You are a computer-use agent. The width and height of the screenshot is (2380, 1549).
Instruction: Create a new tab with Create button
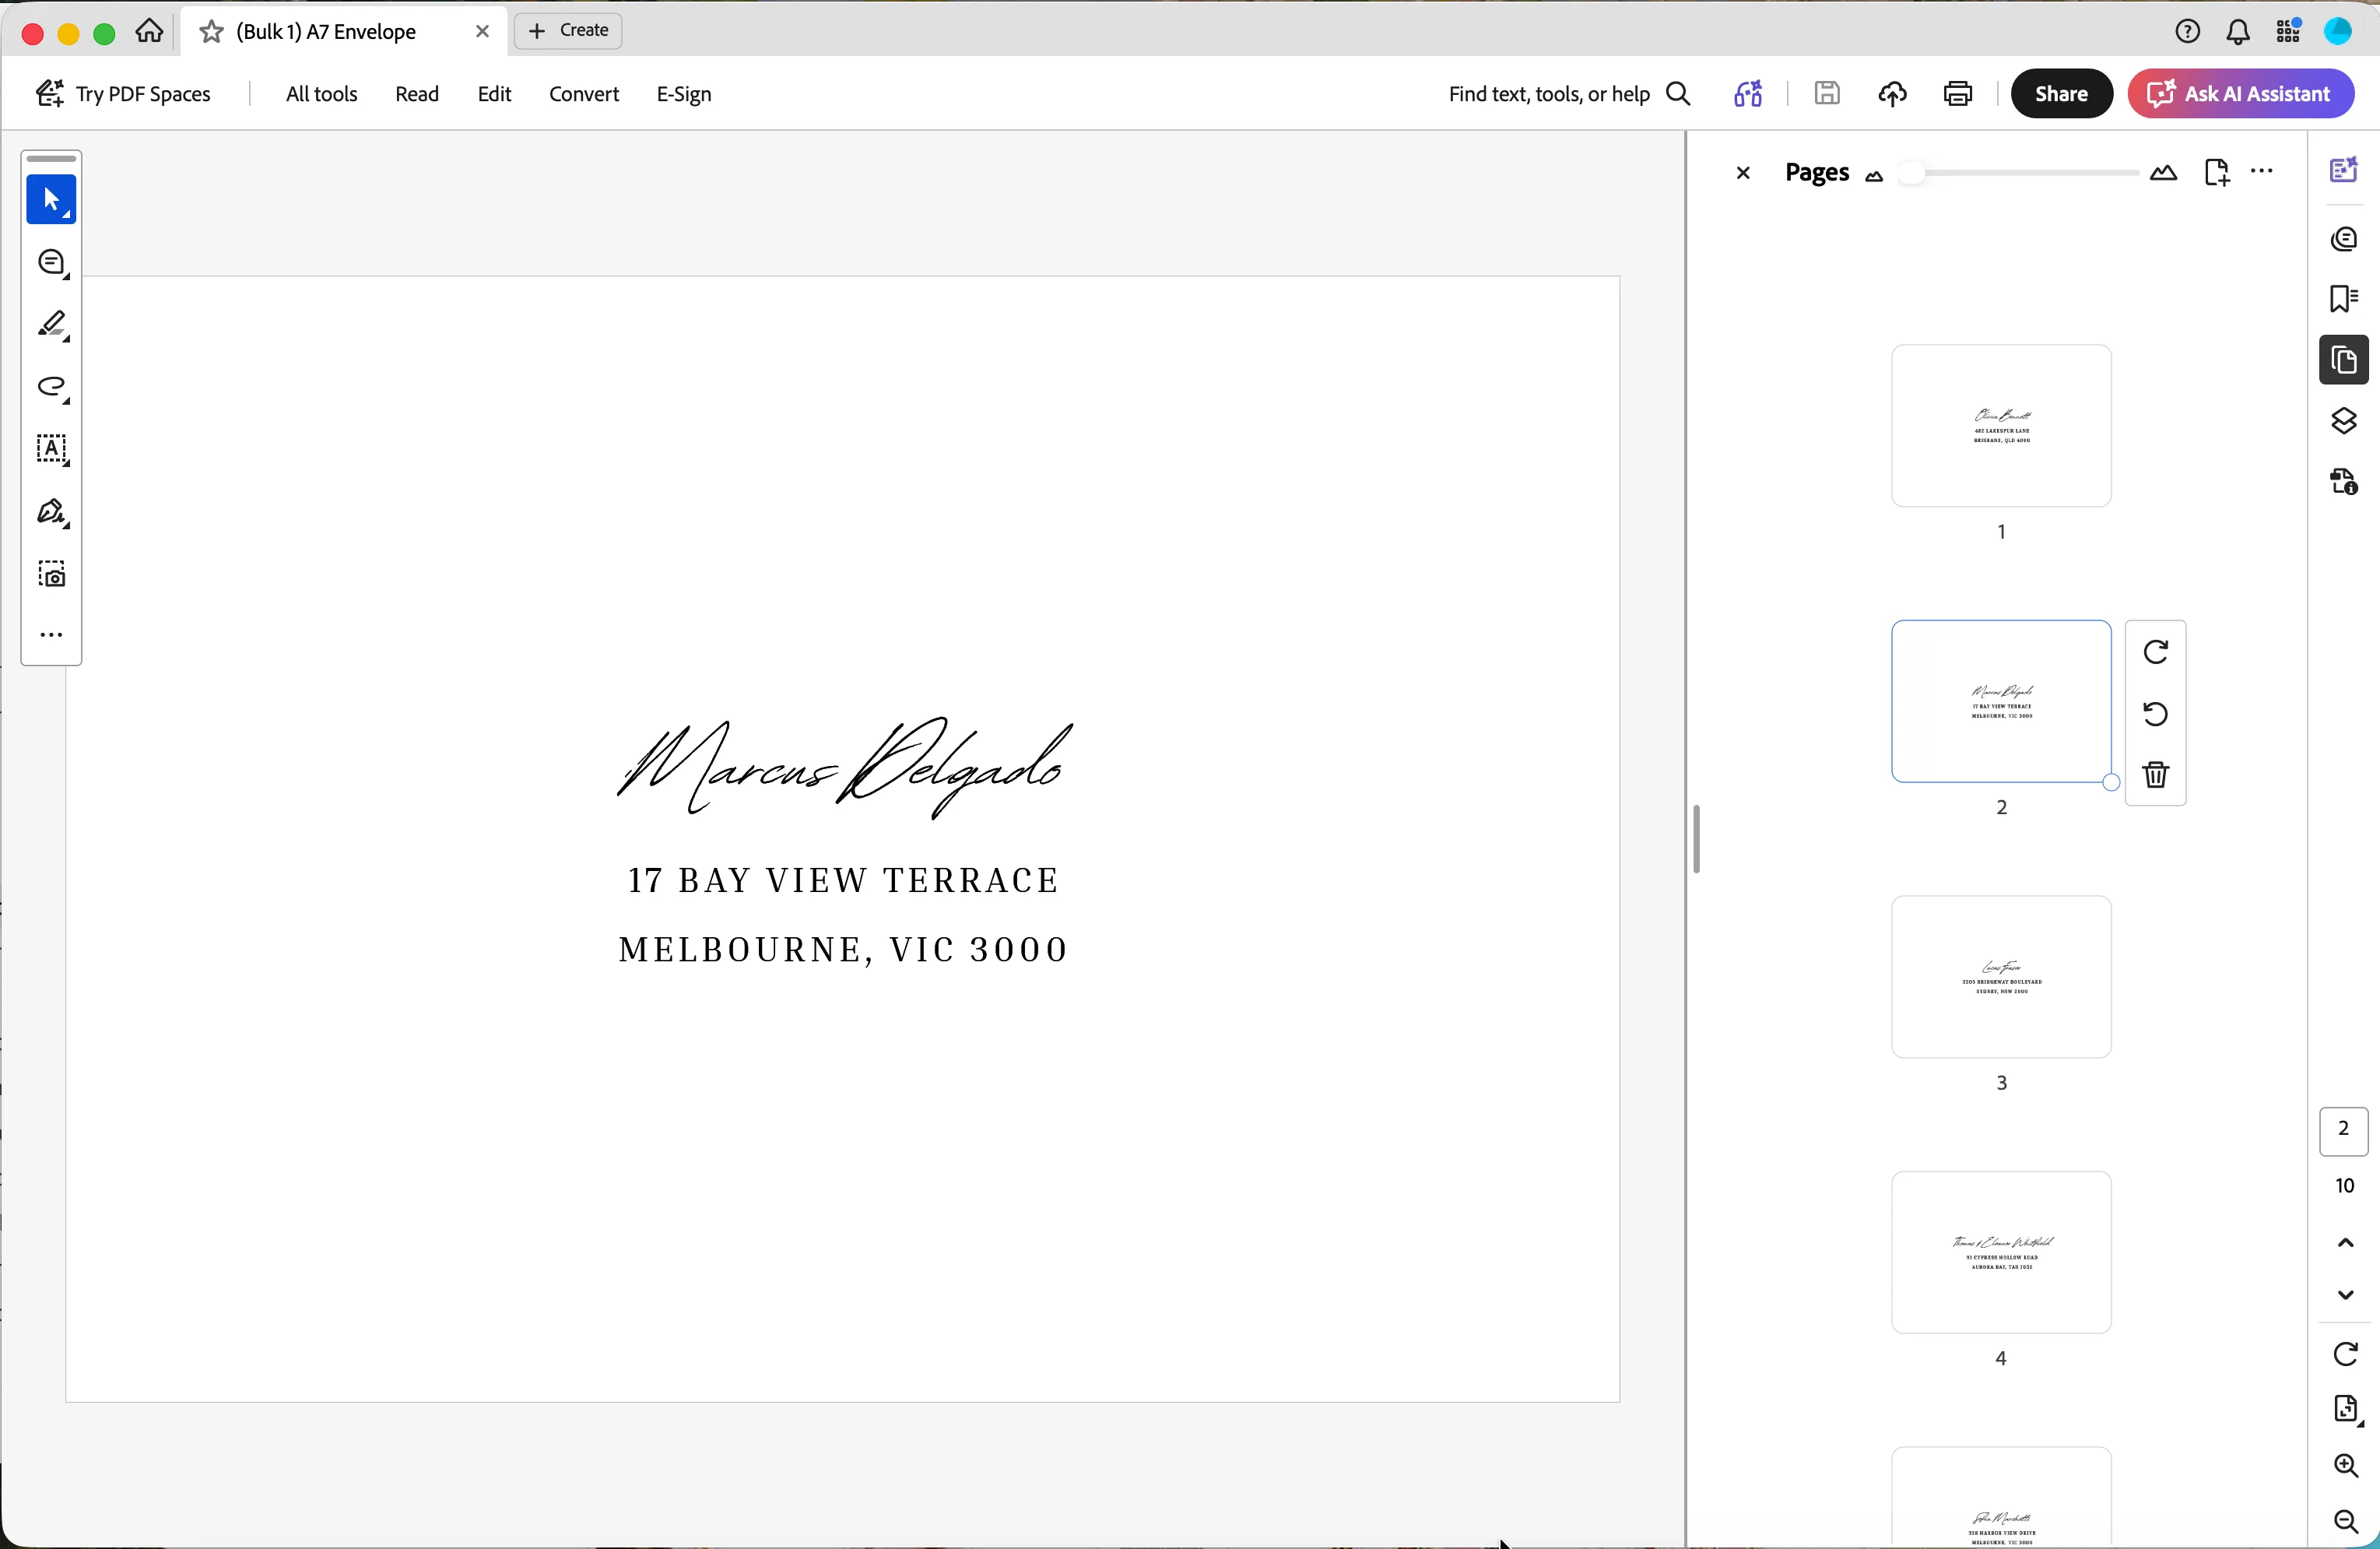tap(568, 31)
